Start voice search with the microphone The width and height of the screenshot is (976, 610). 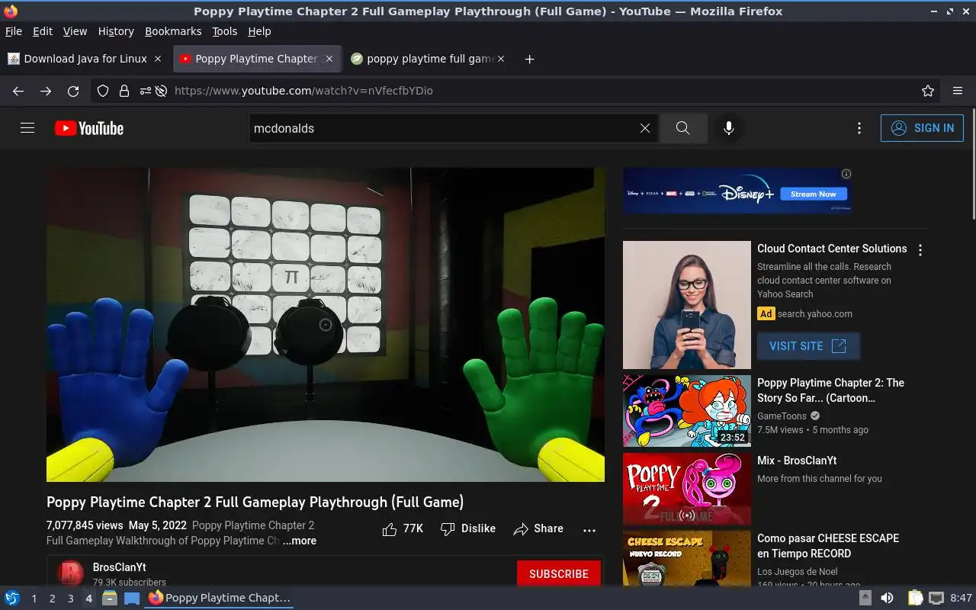(x=729, y=128)
